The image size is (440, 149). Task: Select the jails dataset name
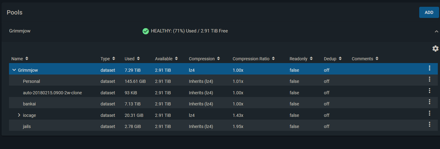27,126
